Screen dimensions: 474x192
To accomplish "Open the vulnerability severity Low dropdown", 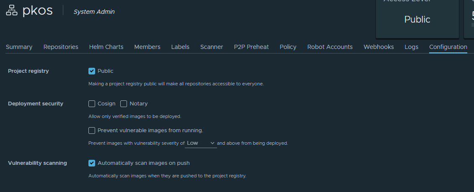I will coord(201,143).
